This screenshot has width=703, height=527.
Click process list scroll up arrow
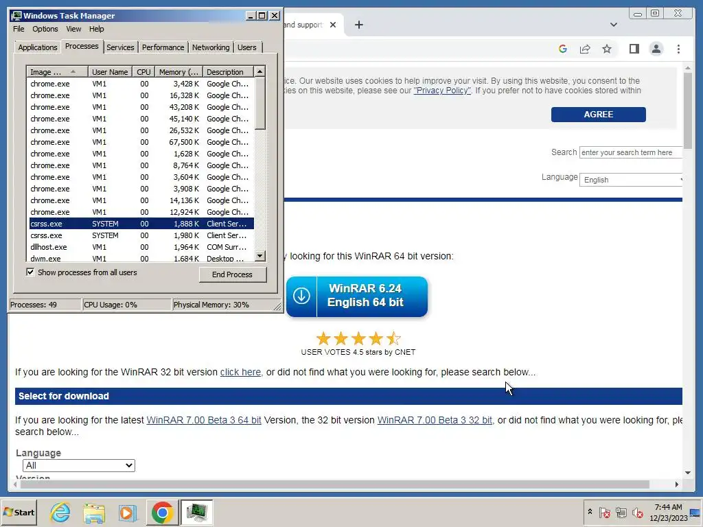[x=260, y=71]
